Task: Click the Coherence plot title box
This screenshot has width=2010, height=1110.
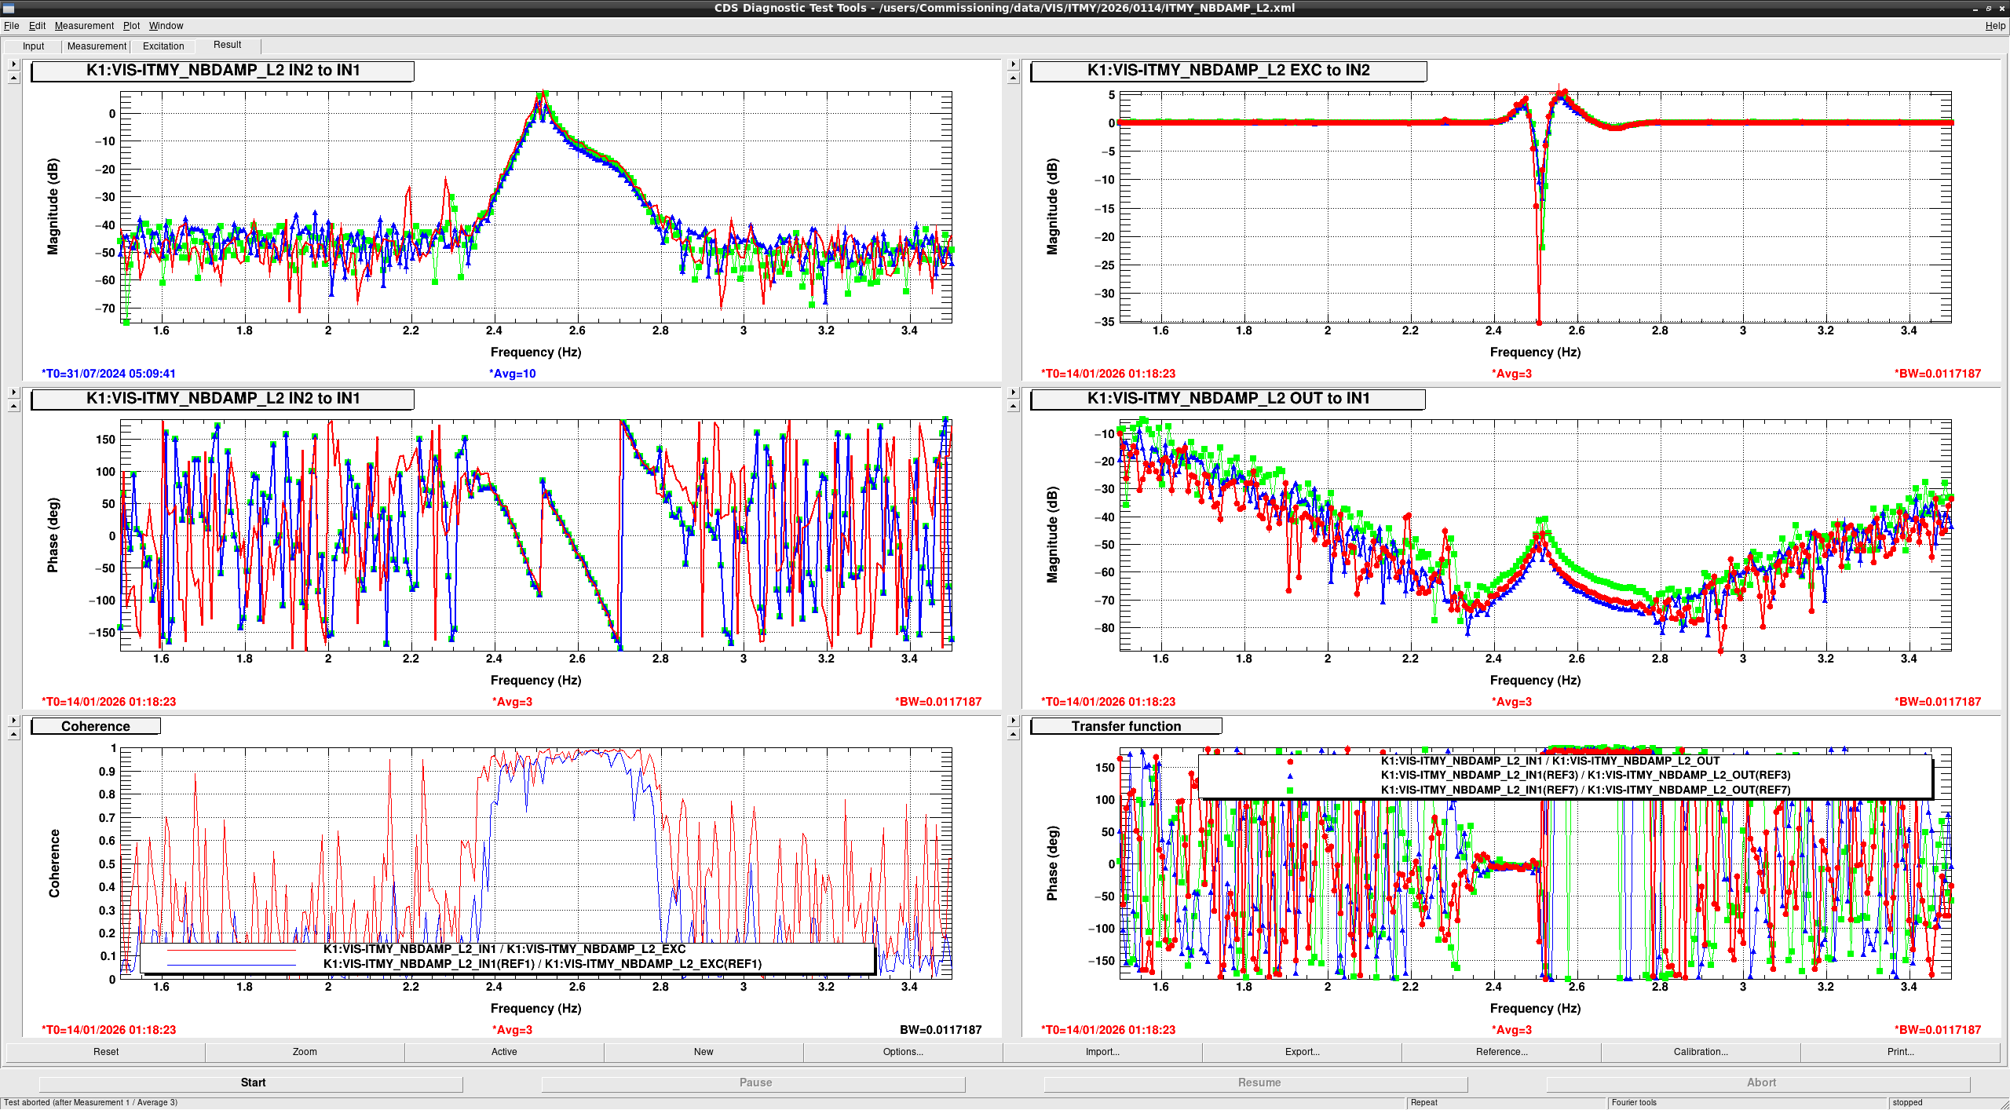Action: pyautogui.click(x=96, y=727)
